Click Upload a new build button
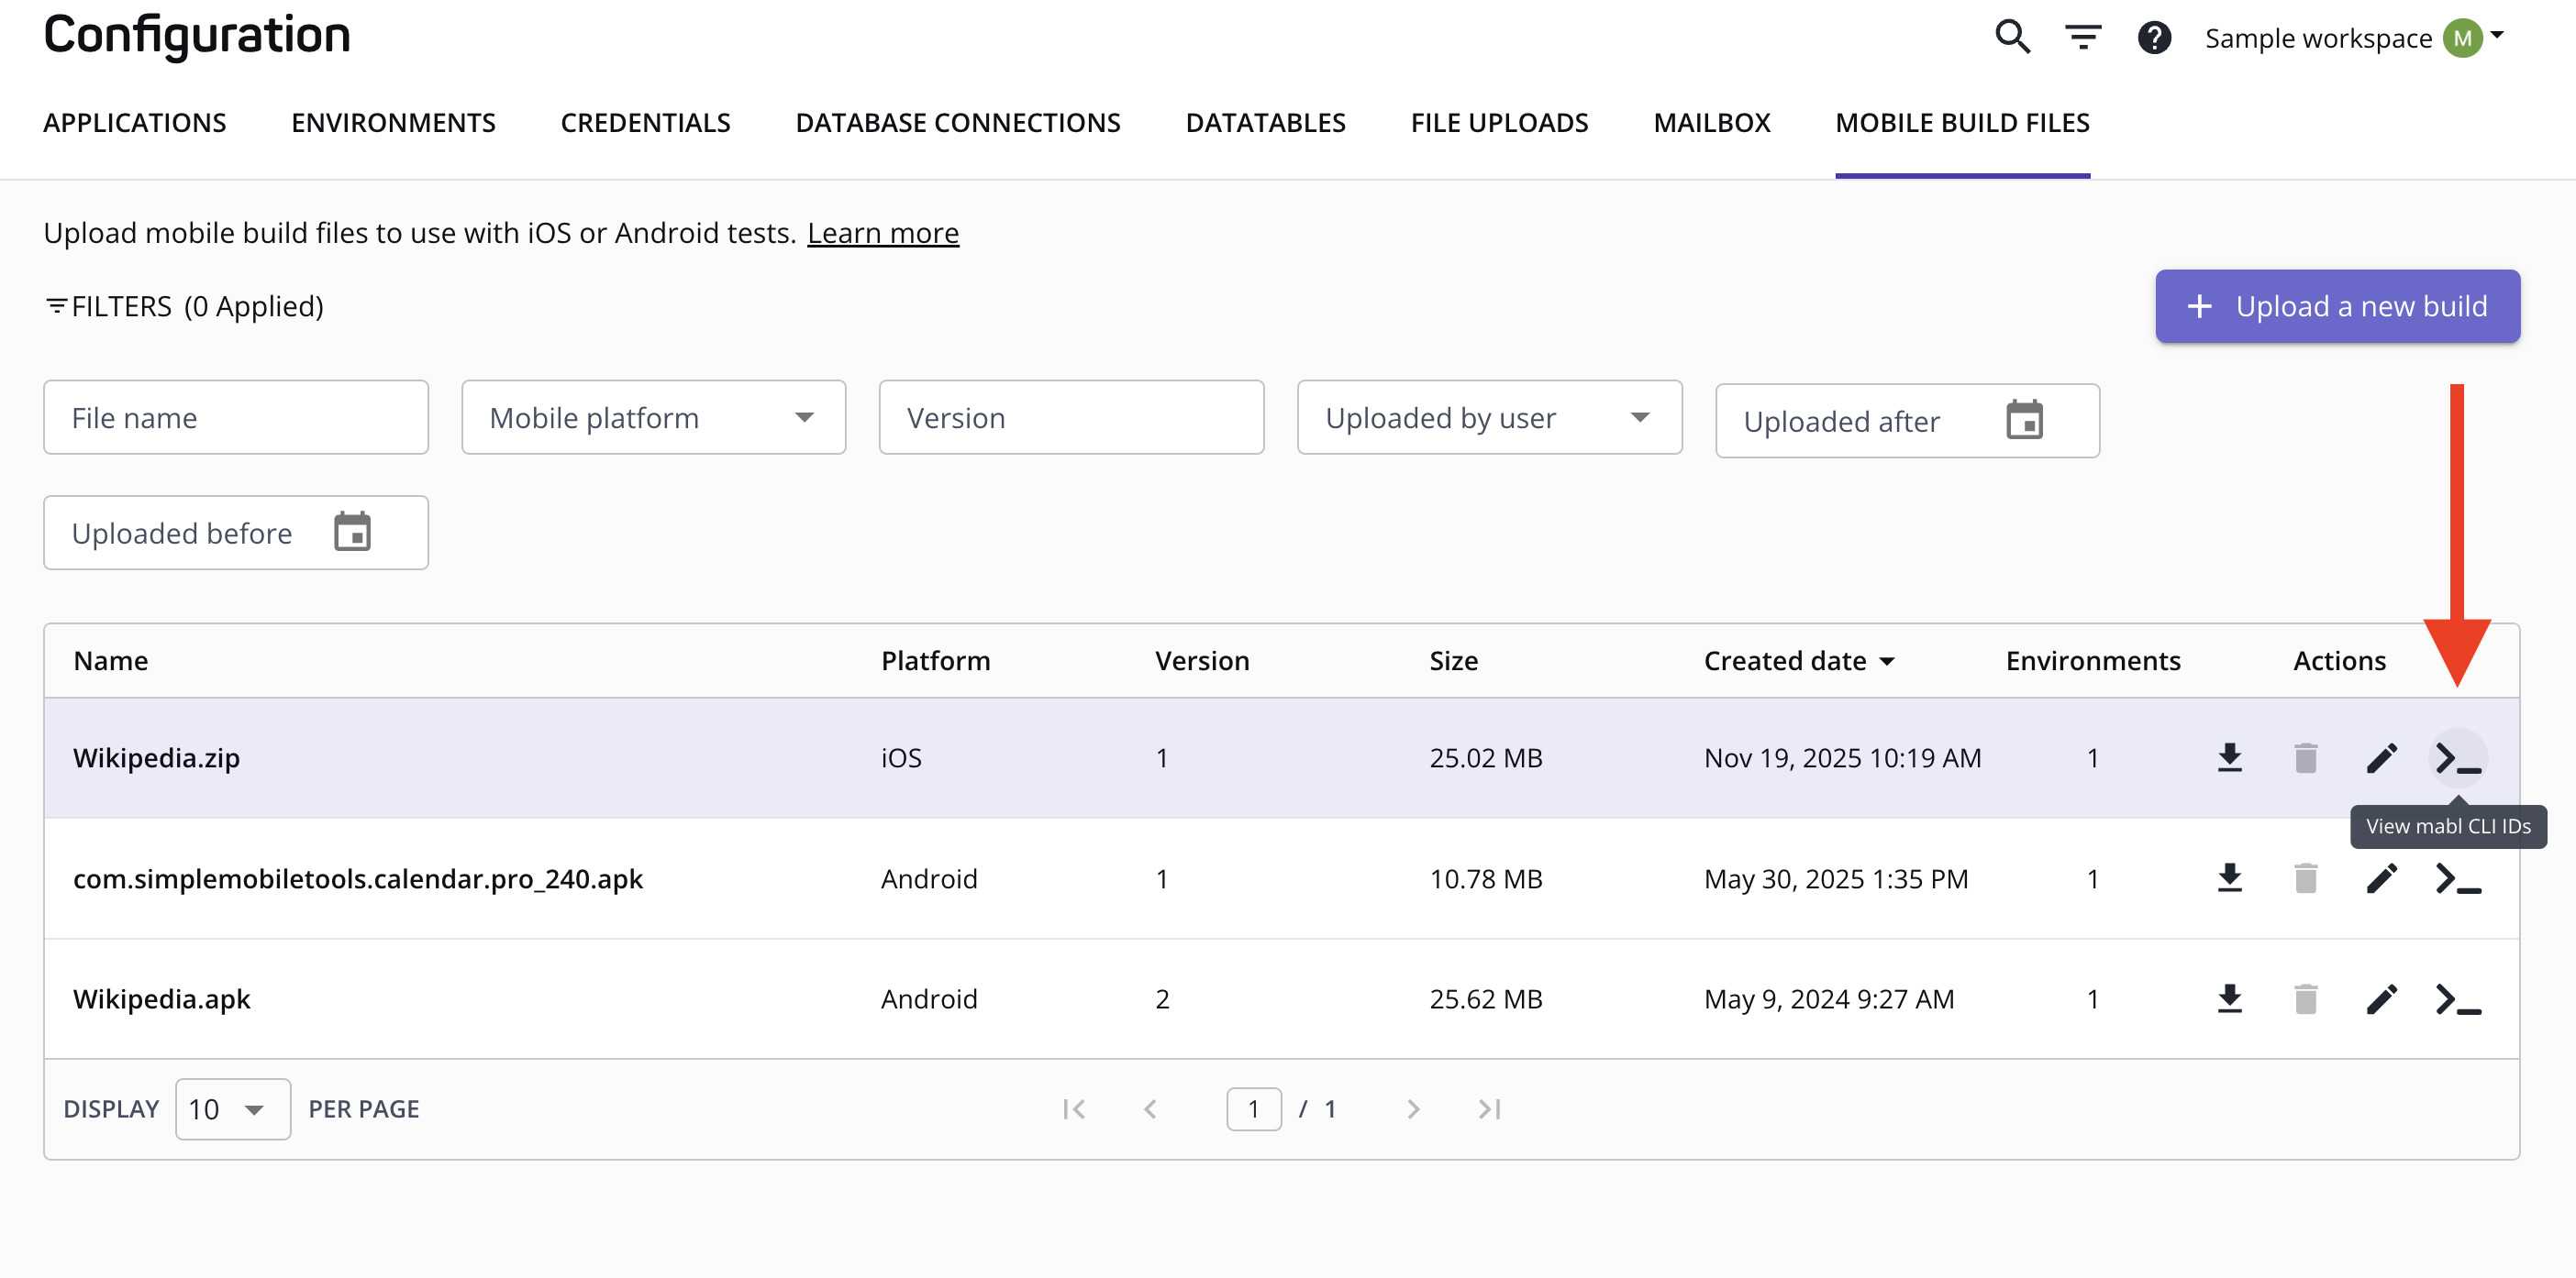The height and width of the screenshot is (1278, 2576). [2336, 306]
